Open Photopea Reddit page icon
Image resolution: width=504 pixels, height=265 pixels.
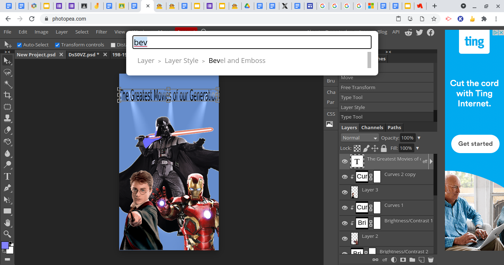coord(408,32)
